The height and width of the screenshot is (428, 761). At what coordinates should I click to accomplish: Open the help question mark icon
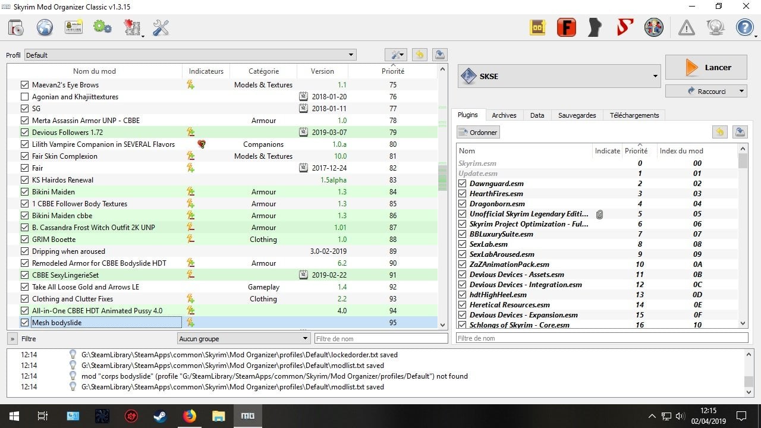coord(744,27)
